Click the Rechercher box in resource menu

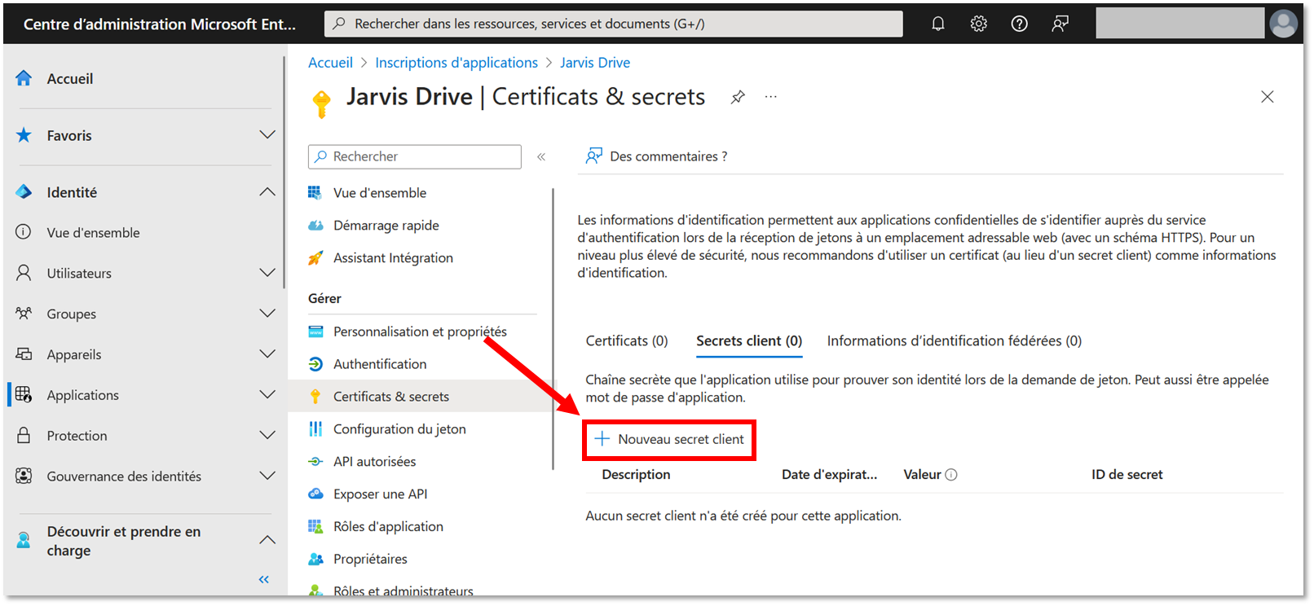click(415, 156)
